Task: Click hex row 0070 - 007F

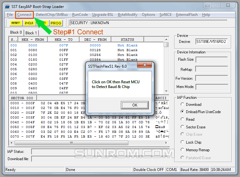Action: point(89,136)
